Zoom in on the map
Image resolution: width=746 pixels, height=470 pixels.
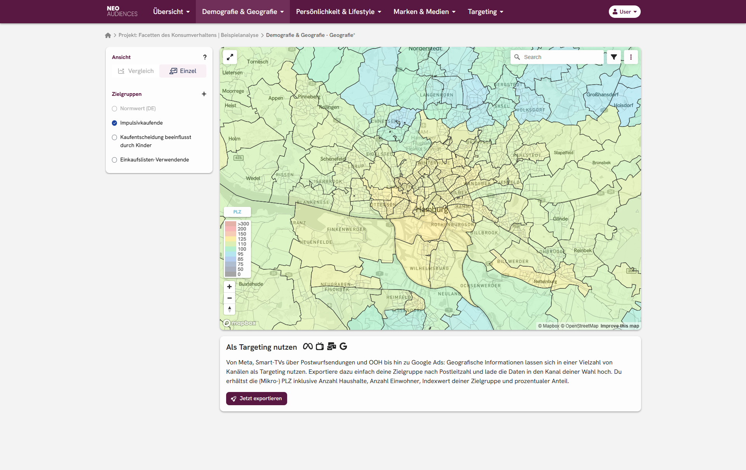(x=230, y=287)
